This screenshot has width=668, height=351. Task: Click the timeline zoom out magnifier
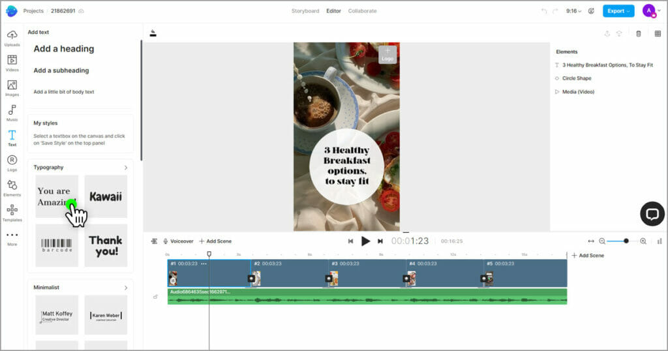point(602,241)
